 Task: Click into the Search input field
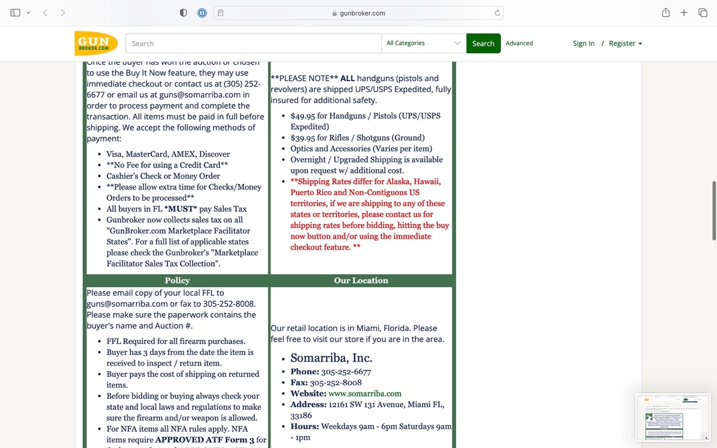pyautogui.click(x=253, y=43)
